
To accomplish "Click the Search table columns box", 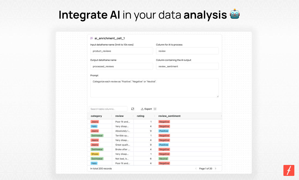I will click(x=108, y=109).
